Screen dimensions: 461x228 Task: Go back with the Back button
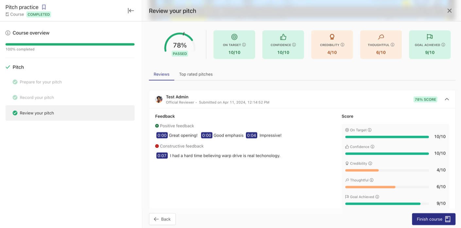coord(162,219)
